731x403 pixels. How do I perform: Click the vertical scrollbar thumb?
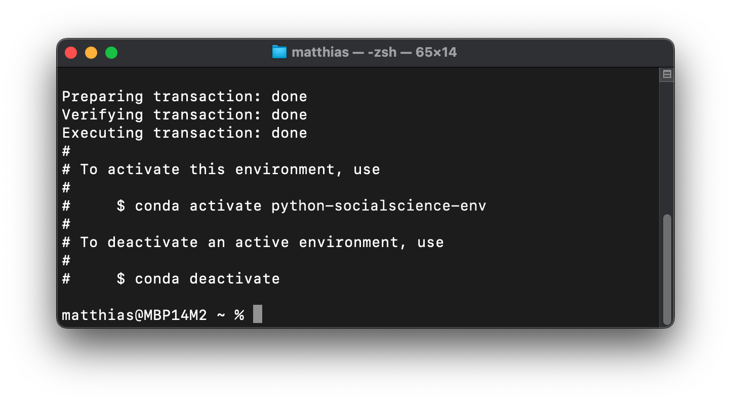[667, 269]
